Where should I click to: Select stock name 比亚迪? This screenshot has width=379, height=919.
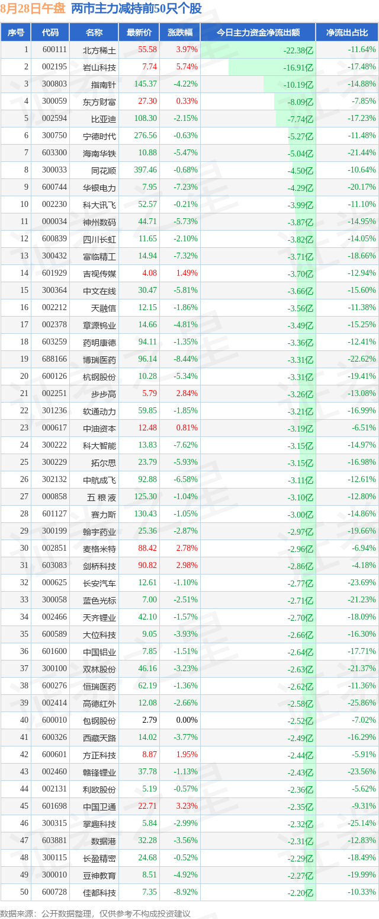(x=104, y=119)
